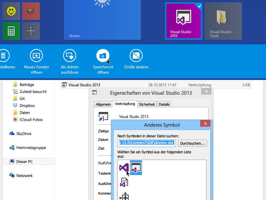Open the Visual Studio-Tools folder tile
The image size is (266, 200).
[x=223, y=21]
